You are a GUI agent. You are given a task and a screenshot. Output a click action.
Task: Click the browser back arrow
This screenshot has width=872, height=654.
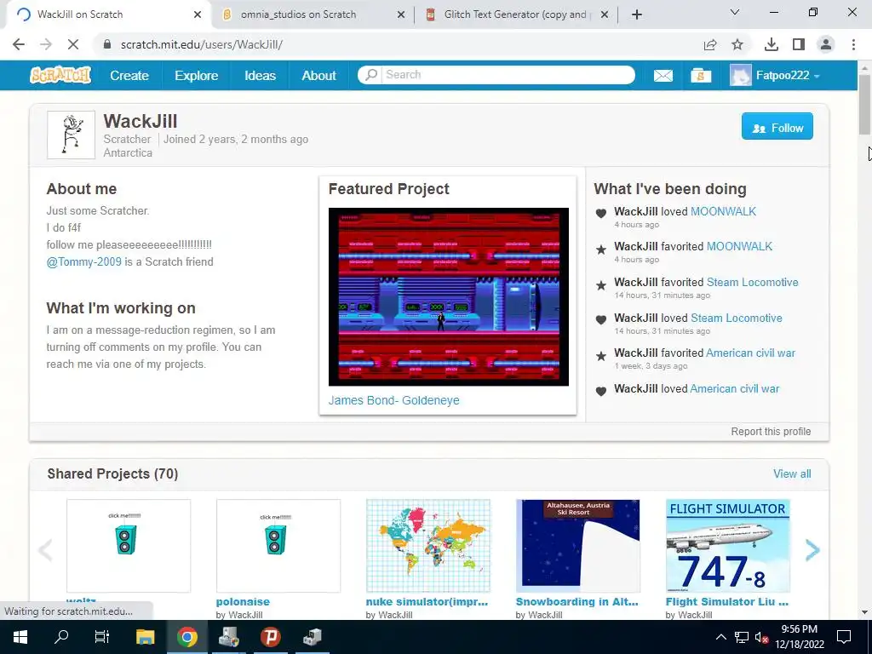point(19,44)
